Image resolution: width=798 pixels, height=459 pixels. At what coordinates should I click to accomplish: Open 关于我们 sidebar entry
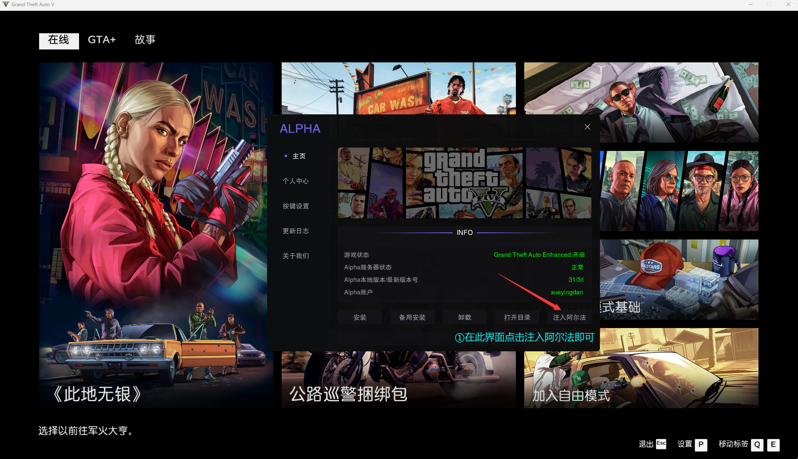295,256
